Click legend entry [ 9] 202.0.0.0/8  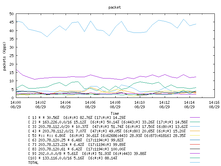(87, 154)
